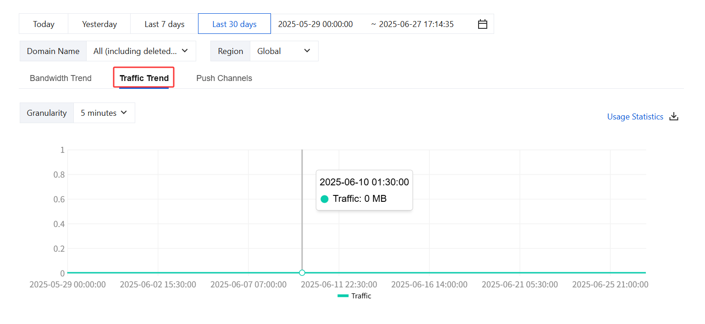This screenshot has width=705, height=324.
Task: Open the Push Channels tab
Action: pos(224,78)
